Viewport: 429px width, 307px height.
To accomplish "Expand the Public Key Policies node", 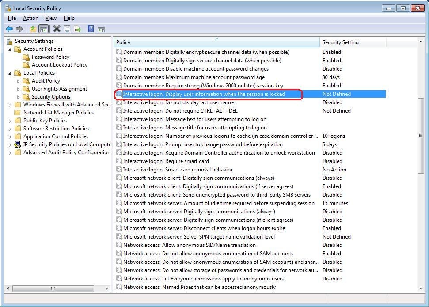I will (9, 120).
